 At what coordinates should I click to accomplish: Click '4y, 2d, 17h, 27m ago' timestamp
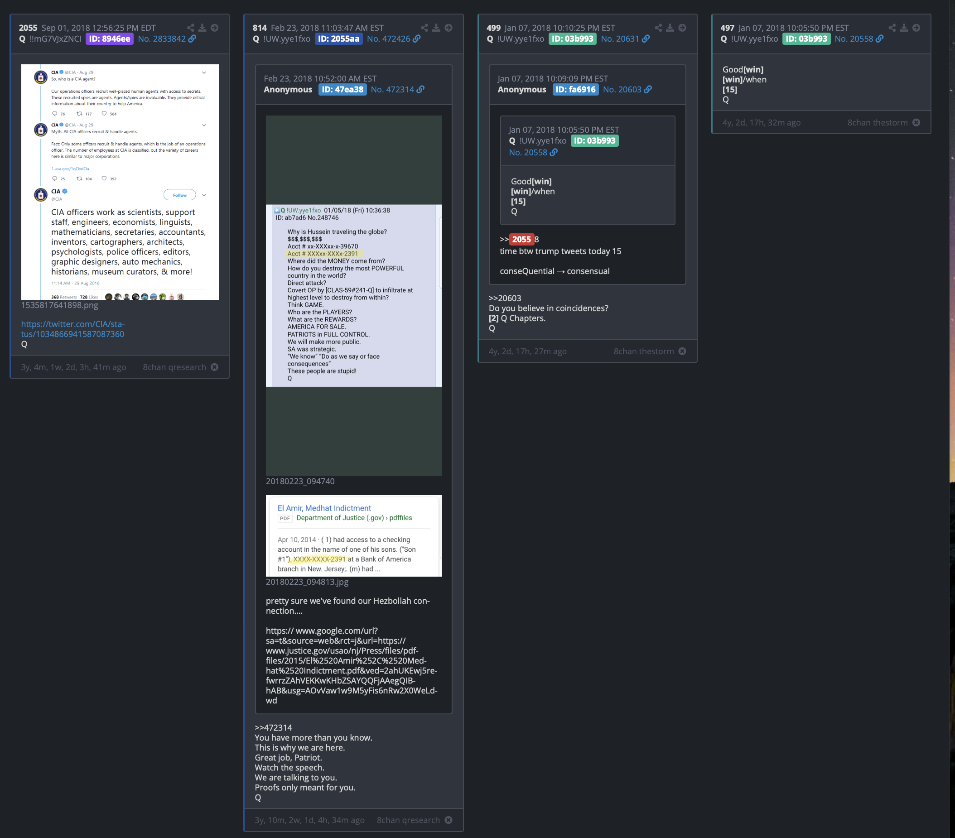(x=527, y=351)
